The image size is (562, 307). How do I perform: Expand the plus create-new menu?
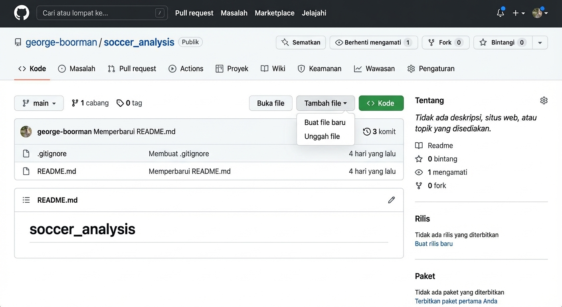tap(518, 13)
